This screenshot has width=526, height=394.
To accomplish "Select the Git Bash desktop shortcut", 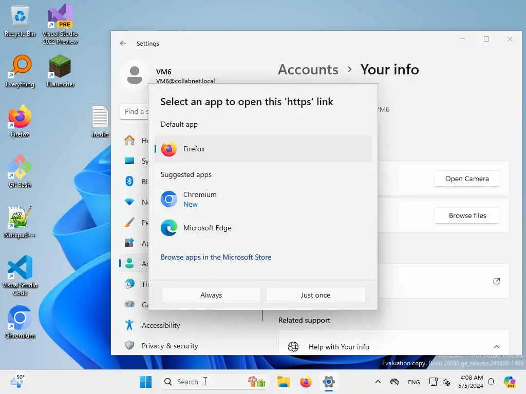I will tap(20, 171).
